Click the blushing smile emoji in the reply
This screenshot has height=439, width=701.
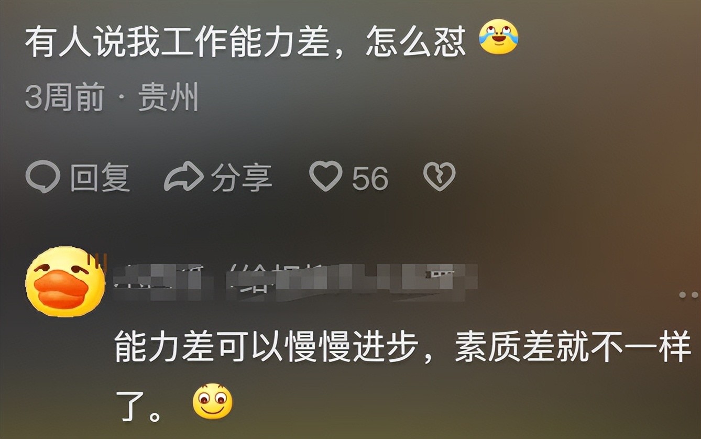212,401
